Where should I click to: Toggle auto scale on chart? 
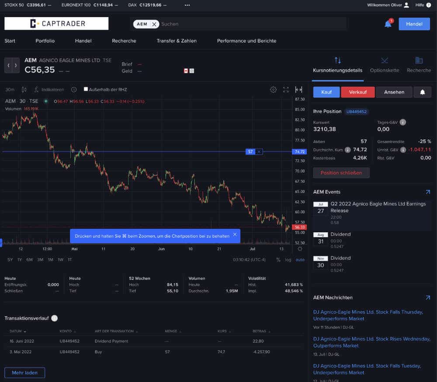click(300, 260)
